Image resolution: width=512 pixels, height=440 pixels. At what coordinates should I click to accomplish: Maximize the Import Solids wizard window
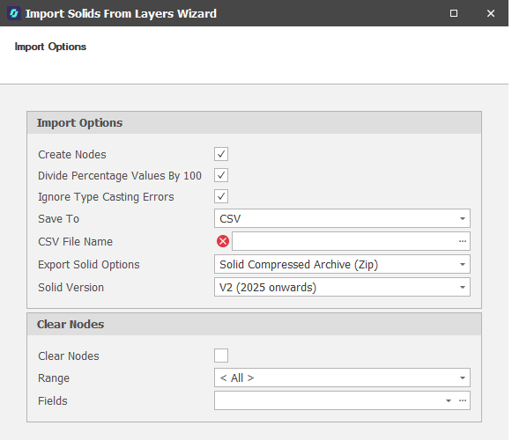click(x=454, y=13)
